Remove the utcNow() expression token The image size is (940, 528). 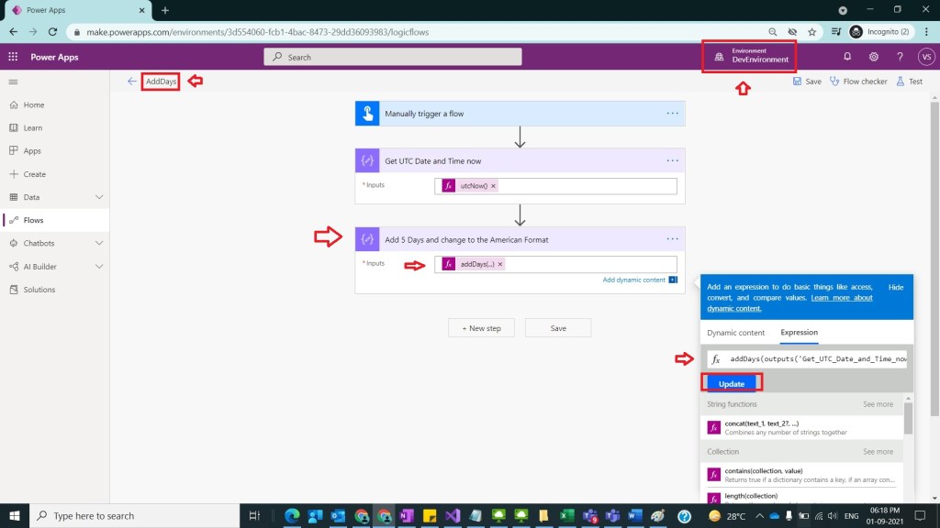(x=493, y=186)
